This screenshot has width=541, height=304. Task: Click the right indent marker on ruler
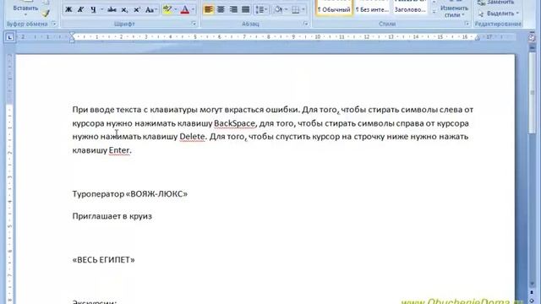[477, 38]
